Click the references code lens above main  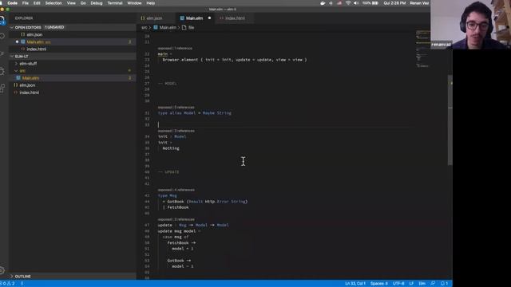[x=175, y=48]
